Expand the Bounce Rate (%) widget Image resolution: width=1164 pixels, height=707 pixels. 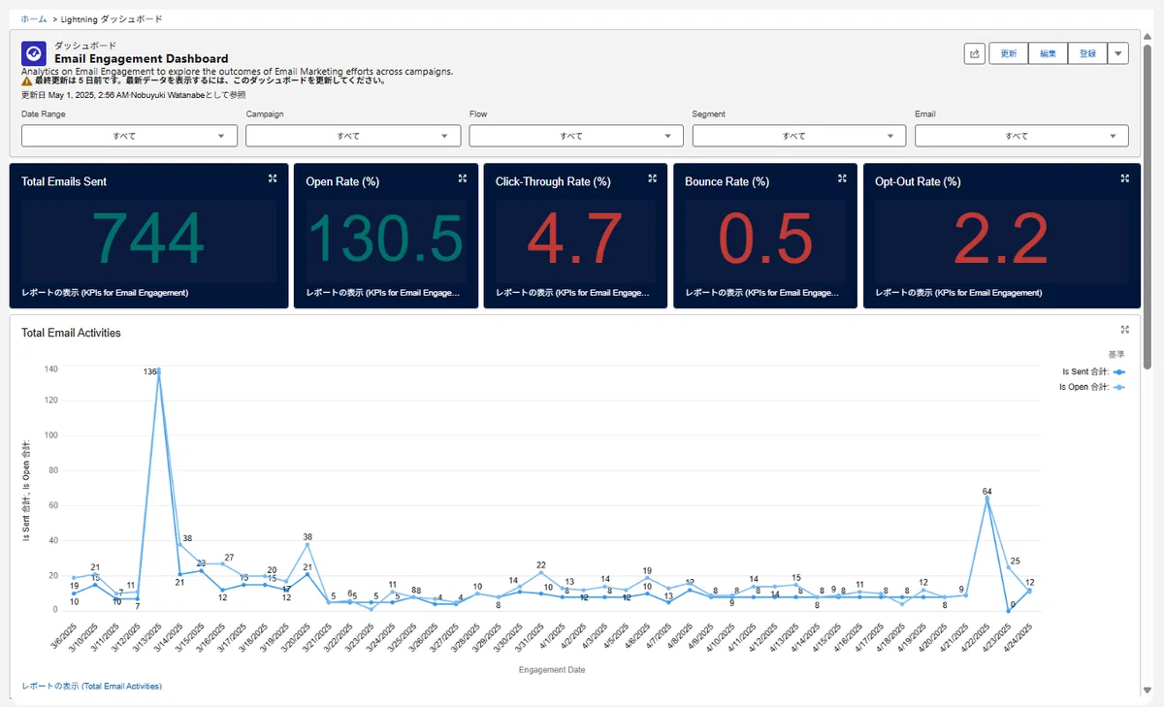point(842,178)
